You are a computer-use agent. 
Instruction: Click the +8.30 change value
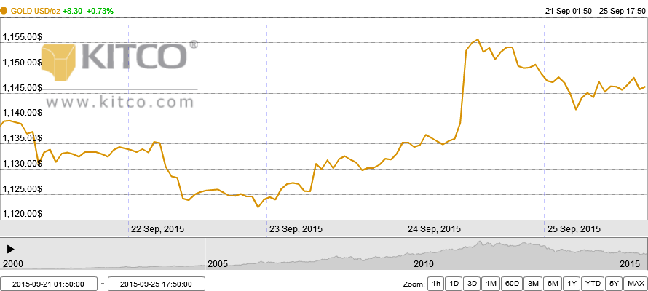pos(72,11)
